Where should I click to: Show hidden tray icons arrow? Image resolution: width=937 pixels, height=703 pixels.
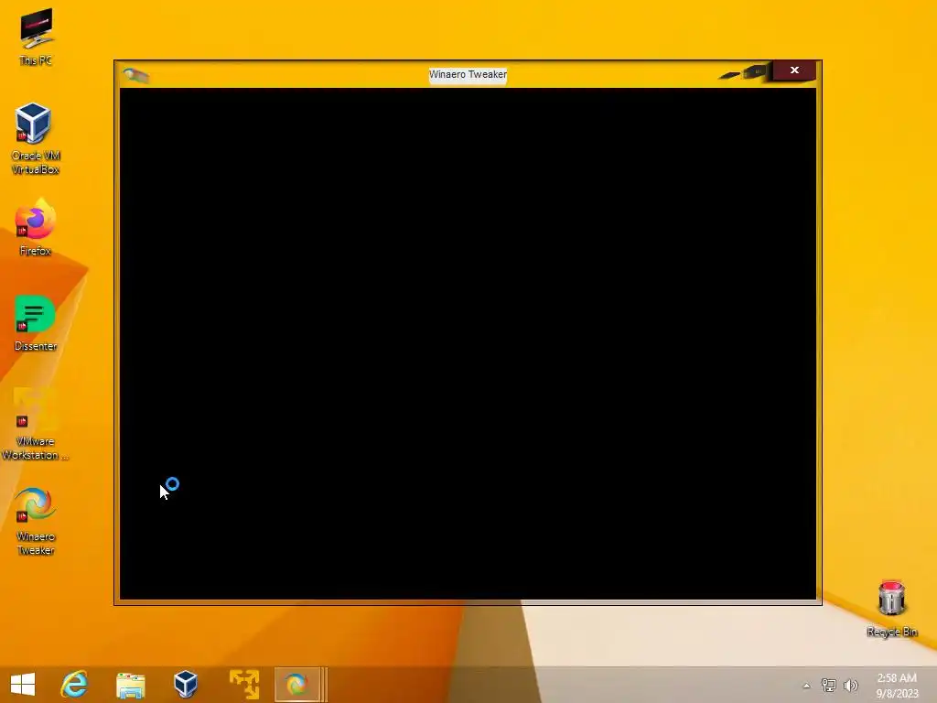point(807,686)
